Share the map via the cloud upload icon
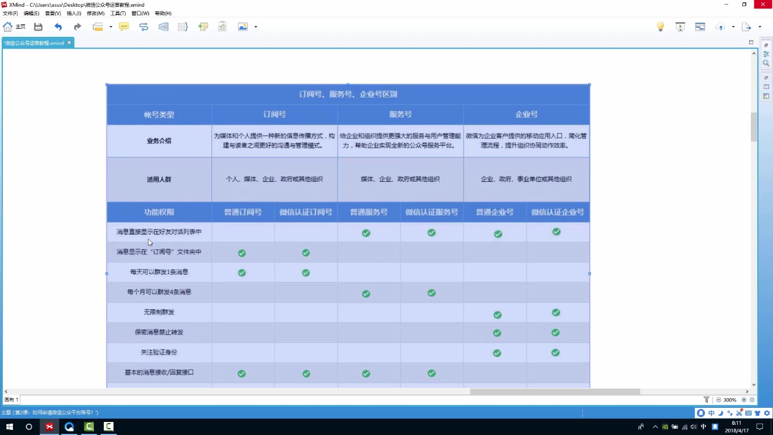This screenshot has height=435, width=773. click(x=720, y=27)
